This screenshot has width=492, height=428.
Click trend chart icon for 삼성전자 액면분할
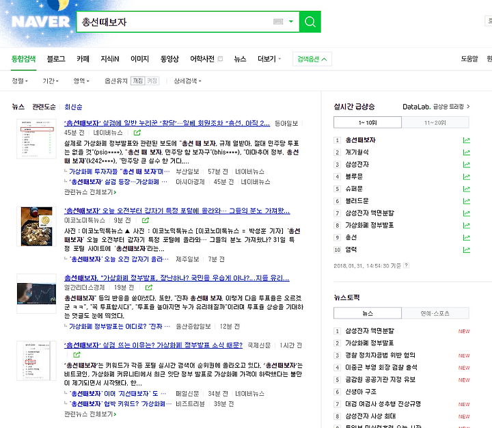point(466,213)
